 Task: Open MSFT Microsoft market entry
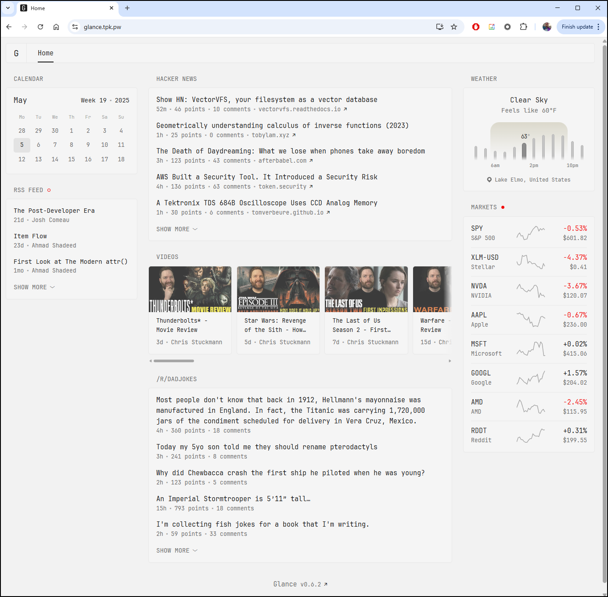(529, 349)
